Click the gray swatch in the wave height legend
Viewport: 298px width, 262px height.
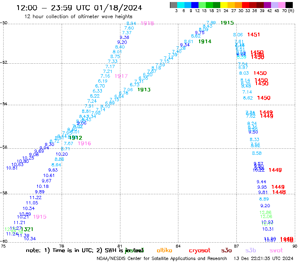[174, 5]
